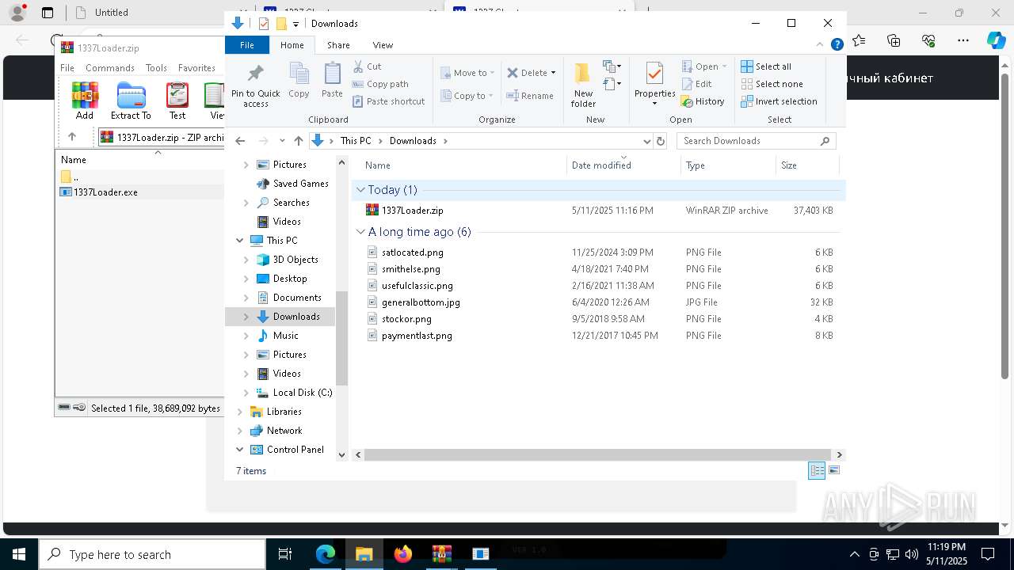1014x570 pixels.
Task: Expand Libraries tree node
Action: pyautogui.click(x=239, y=412)
